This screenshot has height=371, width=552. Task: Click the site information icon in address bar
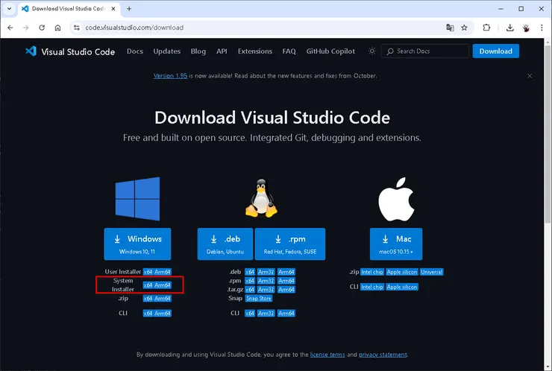tap(76, 28)
